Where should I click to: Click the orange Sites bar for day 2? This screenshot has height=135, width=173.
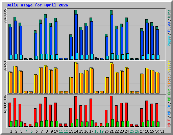(16, 80)
